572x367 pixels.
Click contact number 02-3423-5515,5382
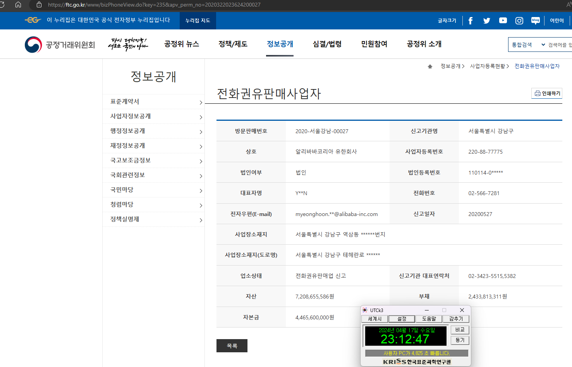pyautogui.click(x=492, y=276)
